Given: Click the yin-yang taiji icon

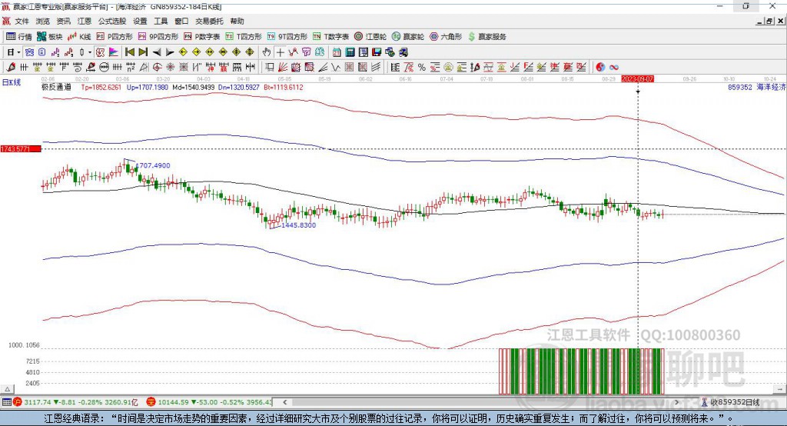Looking at the screenshot, I should [600, 67].
